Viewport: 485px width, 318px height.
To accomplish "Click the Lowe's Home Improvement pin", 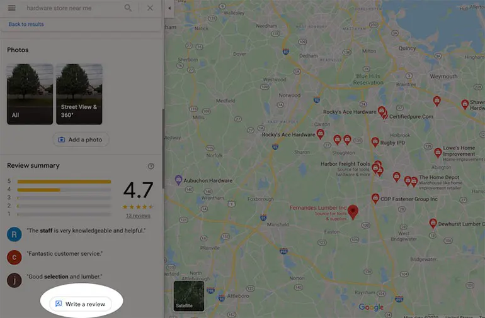I will pos(438,153).
